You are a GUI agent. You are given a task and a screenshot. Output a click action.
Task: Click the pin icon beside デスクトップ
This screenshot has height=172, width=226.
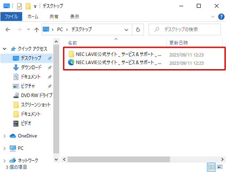coord(50,58)
